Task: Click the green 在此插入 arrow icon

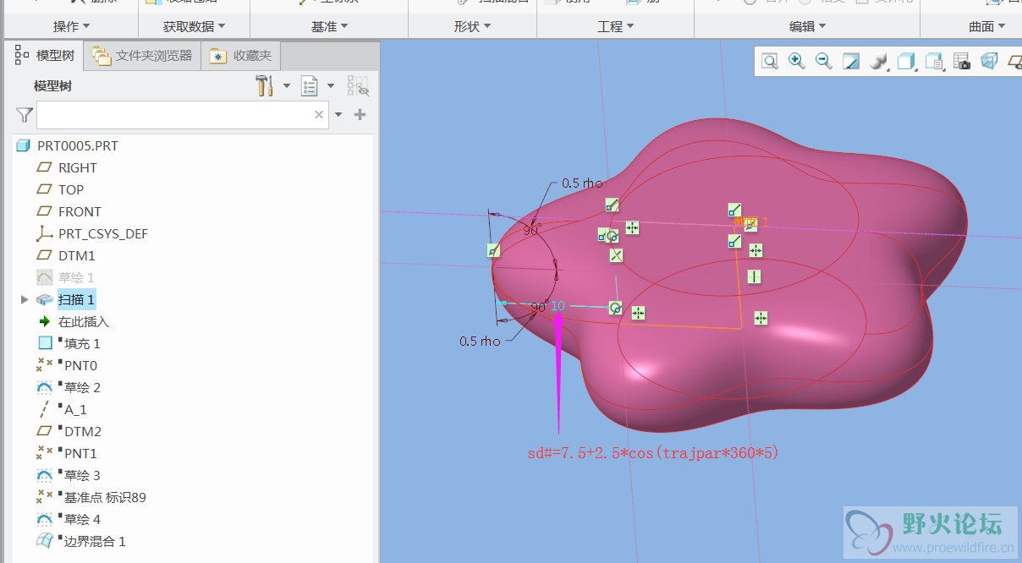Action: coord(45,321)
